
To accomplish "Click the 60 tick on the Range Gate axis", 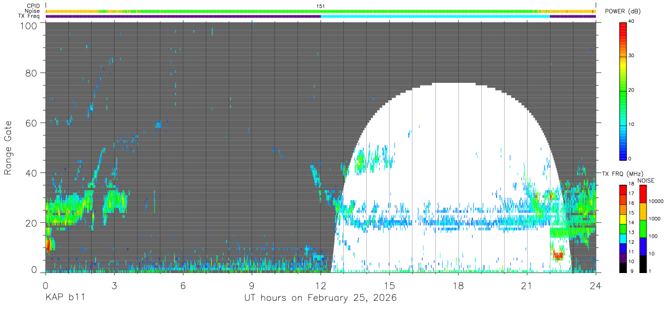I will click(x=31, y=123).
